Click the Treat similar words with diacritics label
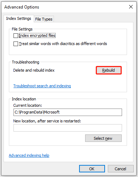Screen dimensions: 138x177 point(63,44)
